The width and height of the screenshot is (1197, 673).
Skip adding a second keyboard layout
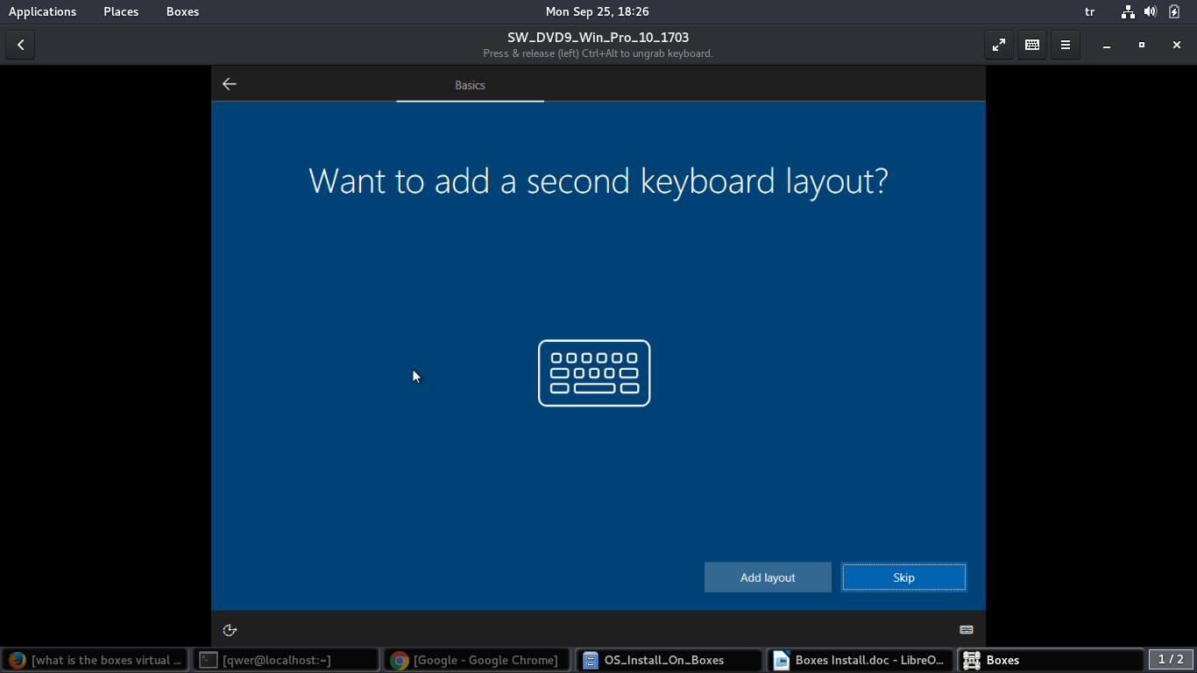pos(903,577)
